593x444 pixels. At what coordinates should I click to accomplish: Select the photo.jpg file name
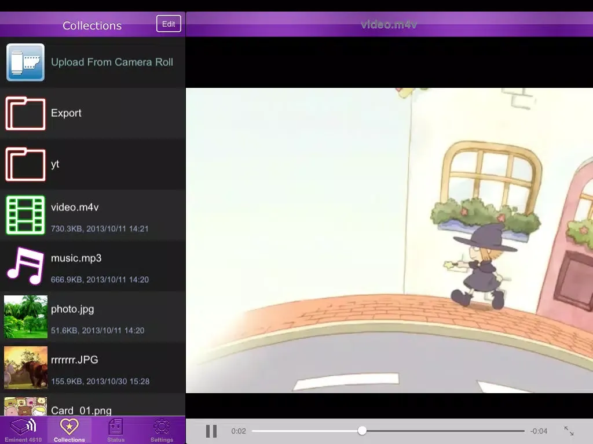[72, 309]
